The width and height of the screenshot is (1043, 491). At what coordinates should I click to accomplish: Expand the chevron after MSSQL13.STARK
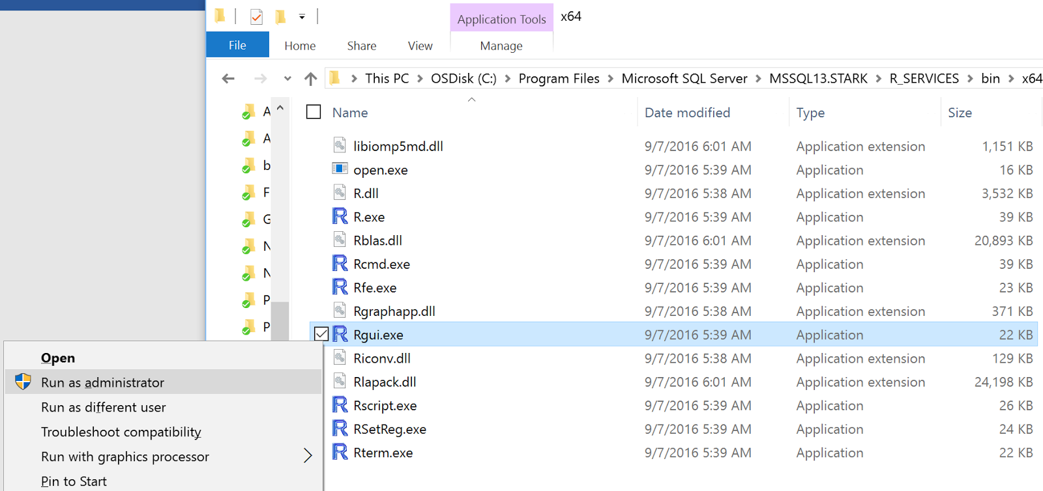879,79
